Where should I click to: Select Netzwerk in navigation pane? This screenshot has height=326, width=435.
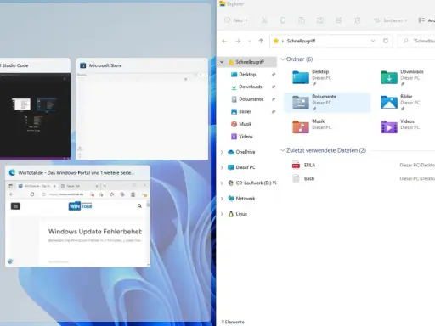coord(241,199)
